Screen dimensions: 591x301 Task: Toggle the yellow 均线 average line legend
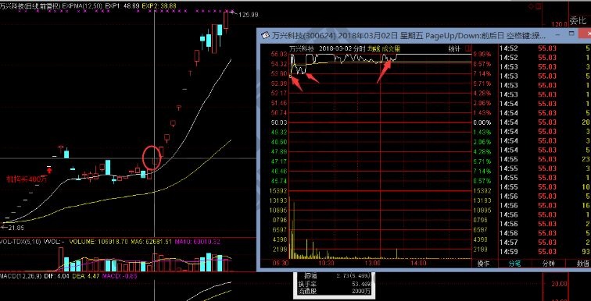point(371,48)
